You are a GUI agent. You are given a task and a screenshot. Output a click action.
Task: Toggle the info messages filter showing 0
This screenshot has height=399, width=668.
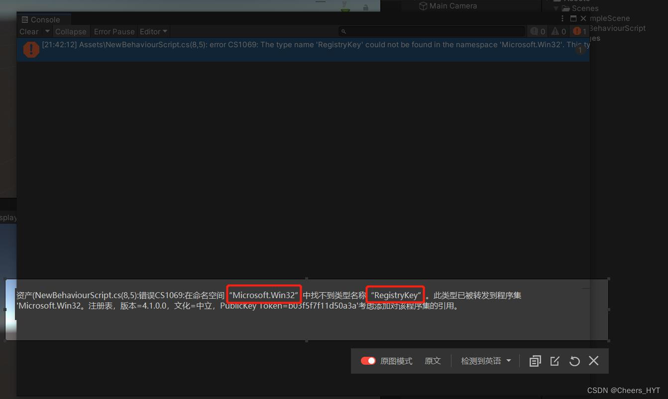click(538, 31)
